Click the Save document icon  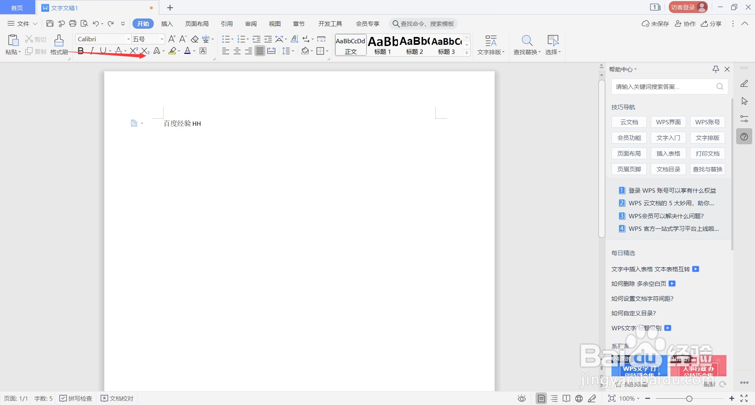pyautogui.click(x=50, y=24)
